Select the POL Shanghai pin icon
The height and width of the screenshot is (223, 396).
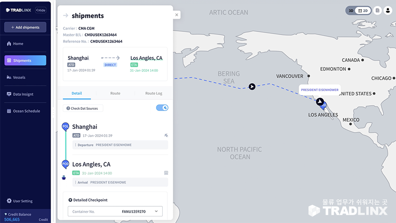coord(65,126)
